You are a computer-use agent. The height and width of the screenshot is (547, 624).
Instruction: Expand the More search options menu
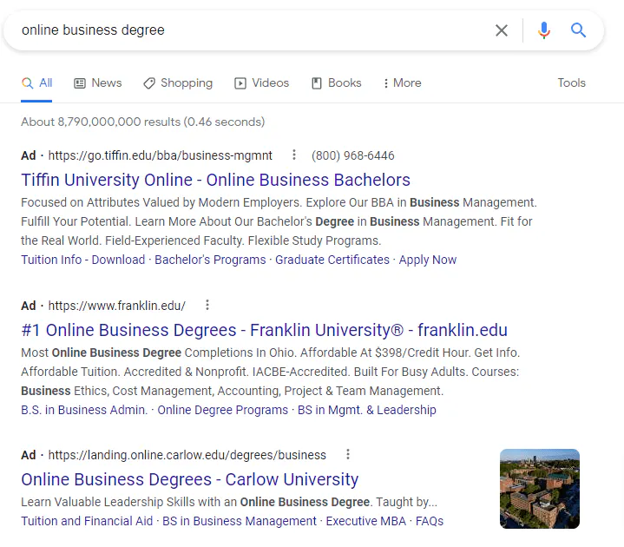coord(402,83)
